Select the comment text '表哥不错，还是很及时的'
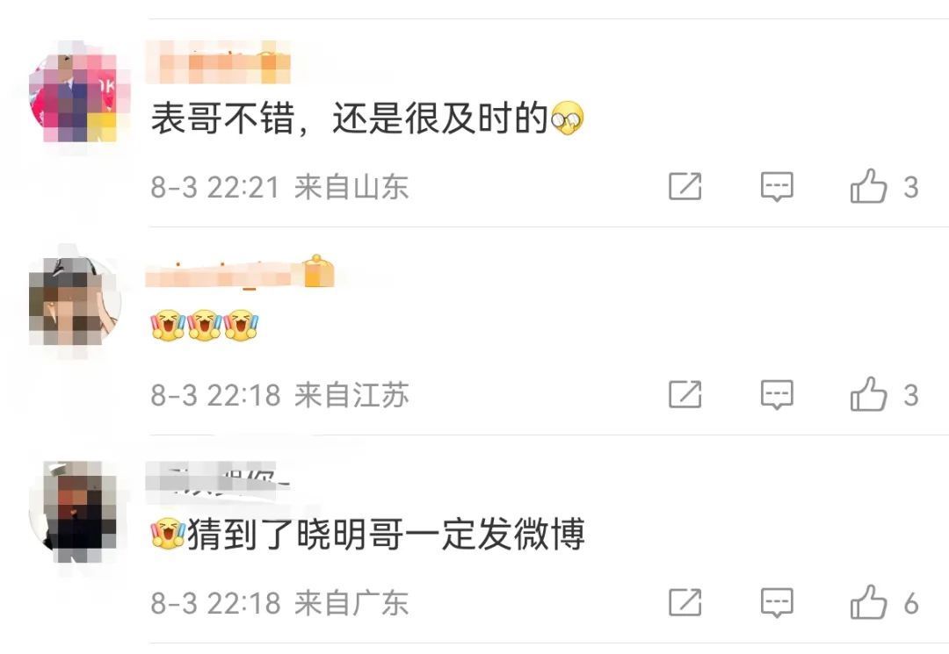This screenshot has width=949, height=654. click(349, 119)
